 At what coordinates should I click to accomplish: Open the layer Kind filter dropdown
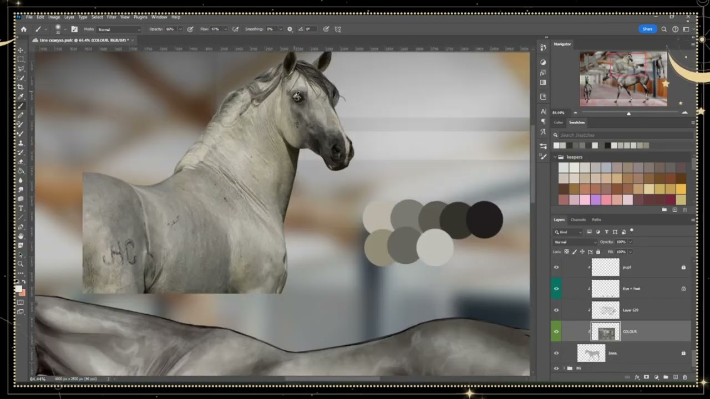click(x=568, y=232)
